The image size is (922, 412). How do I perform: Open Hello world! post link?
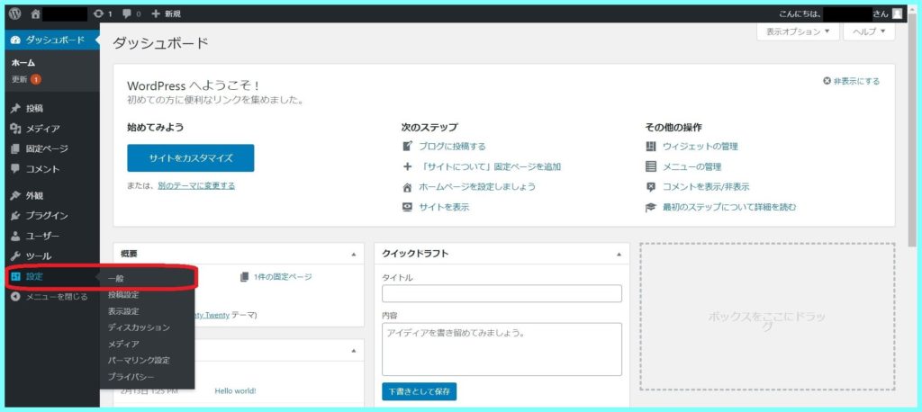[235, 390]
